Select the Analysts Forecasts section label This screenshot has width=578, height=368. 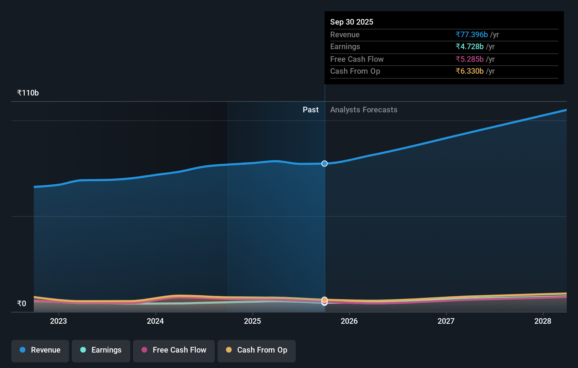pyautogui.click(x=364, y=110)
